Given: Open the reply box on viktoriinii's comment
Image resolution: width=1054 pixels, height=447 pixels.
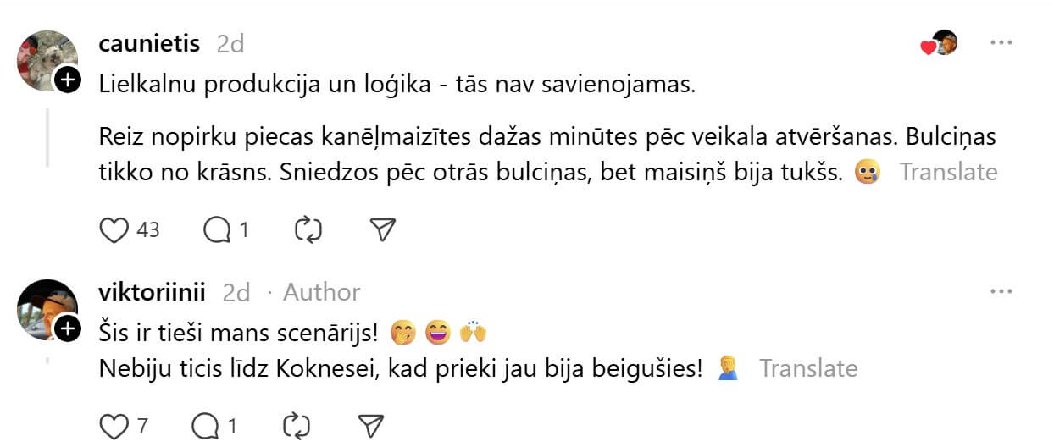Looking at the screenshot, I should point(206,426).
